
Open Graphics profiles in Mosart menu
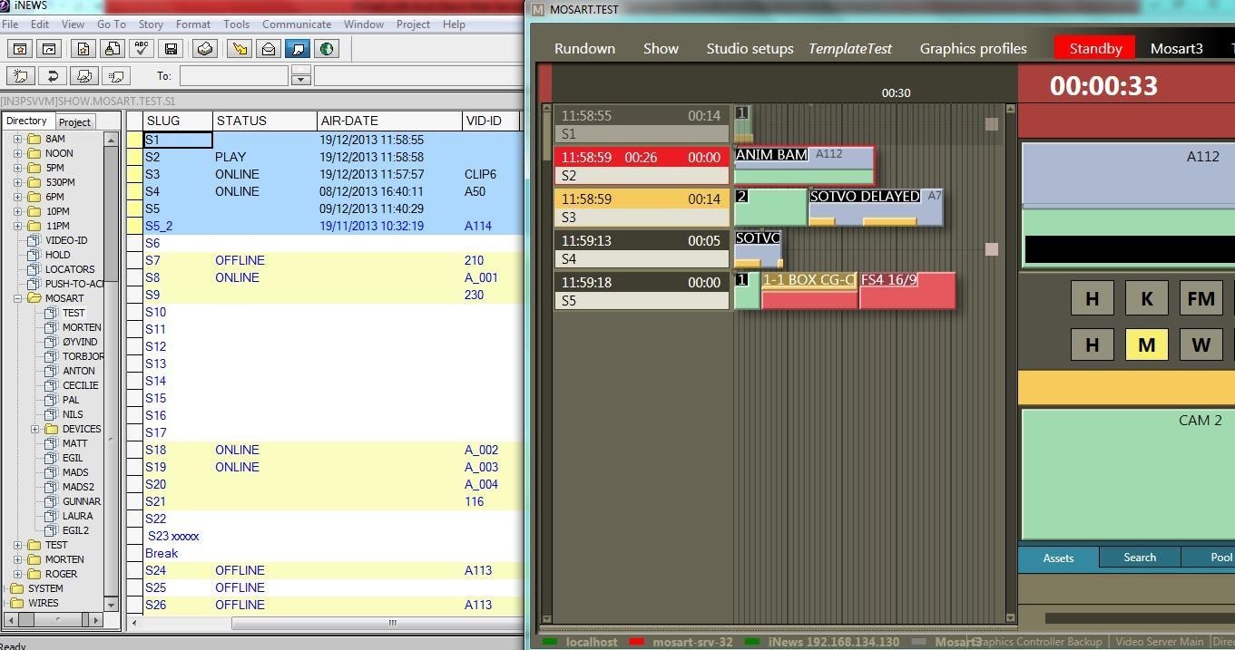click(x=973, y=49)
